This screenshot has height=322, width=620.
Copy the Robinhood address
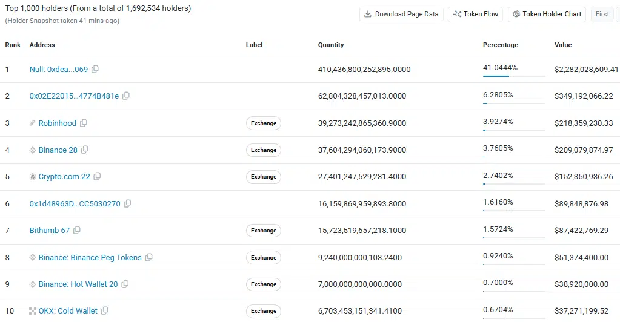(84, 123)
